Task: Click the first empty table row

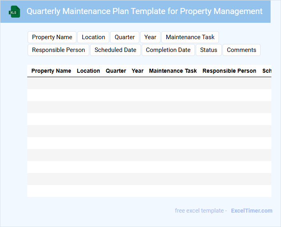Action: coord(149,83)
